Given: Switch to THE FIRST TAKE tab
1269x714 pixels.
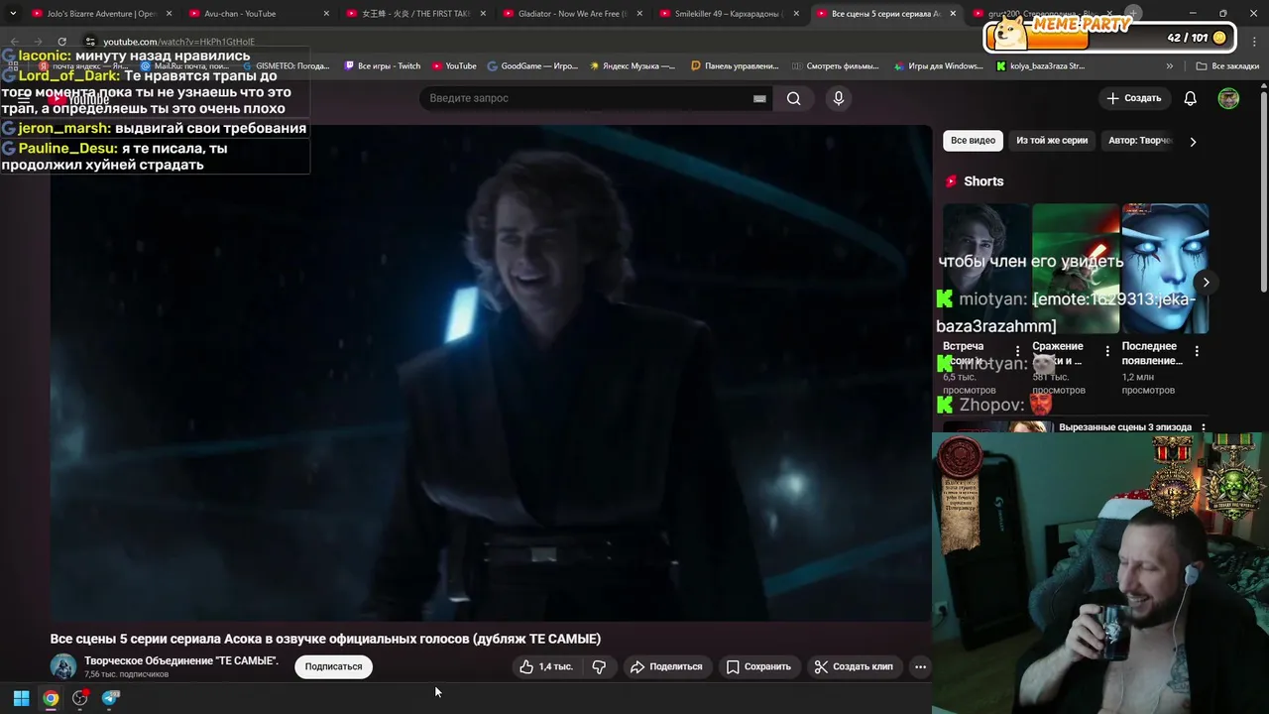Looking at the screenshot, I should coord(415,14).
